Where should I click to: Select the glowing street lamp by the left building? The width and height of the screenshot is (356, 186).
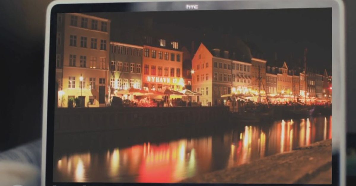tap(81, 79)
